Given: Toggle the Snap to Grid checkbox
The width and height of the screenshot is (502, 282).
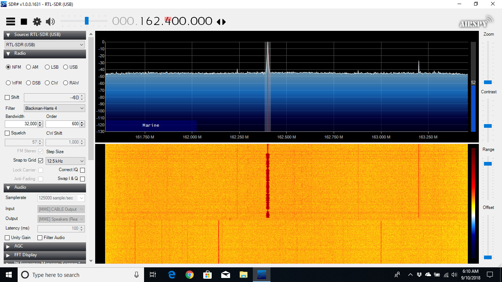Looking at the screenshot, I should click(x=40, y=160).
